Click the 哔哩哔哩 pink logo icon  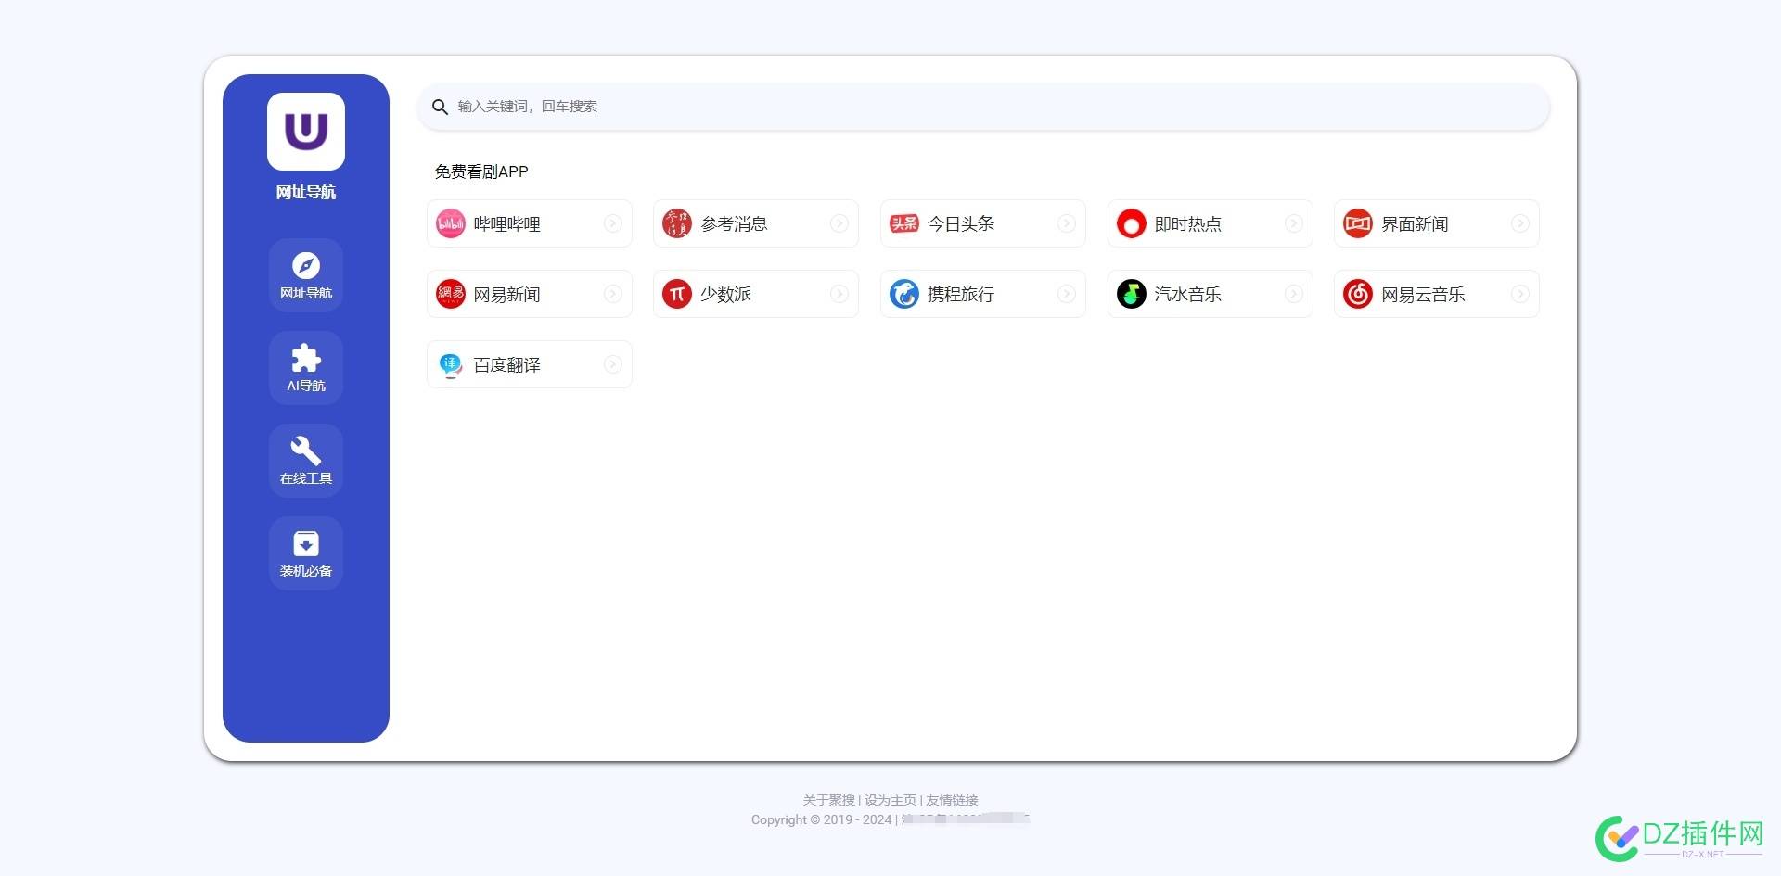[451, 223]
